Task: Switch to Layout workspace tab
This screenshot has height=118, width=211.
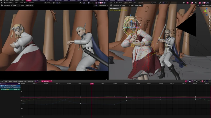Action: [28, 1]
